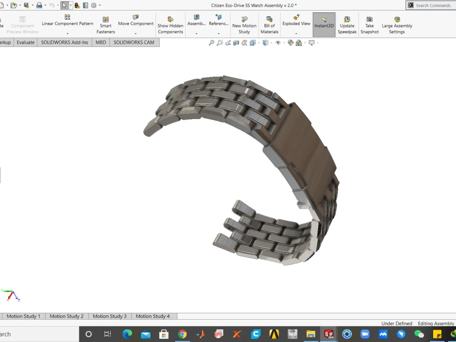The image size is (456, 342).
Task: Open the Motion Study 1 tab
Action: (x=24, y=316)
